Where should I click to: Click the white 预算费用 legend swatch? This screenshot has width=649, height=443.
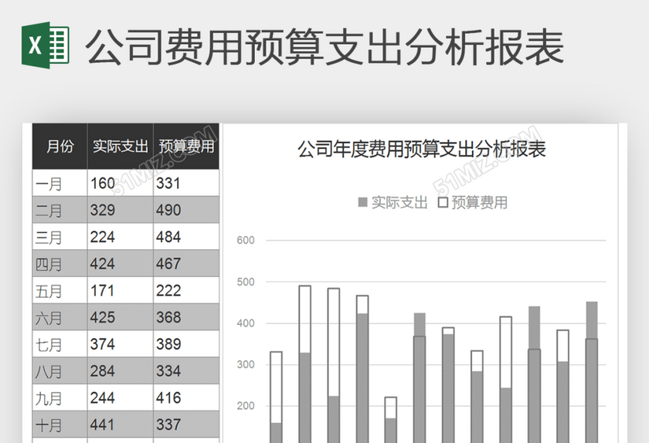[443, 202]
